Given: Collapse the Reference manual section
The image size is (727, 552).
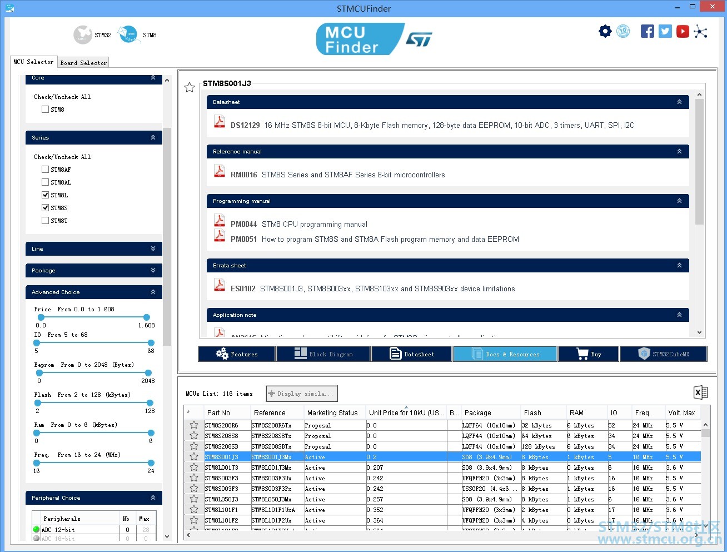Looking at the screenshot, I should coord(679,151).
